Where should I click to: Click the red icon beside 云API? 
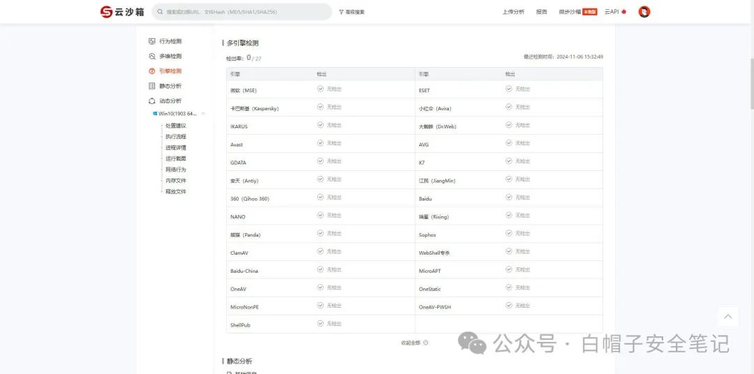click(623, 12)
